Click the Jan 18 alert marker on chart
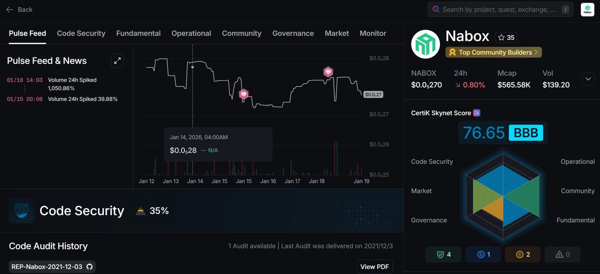The width and height of the screenshot is (600, 274). coord(328,72)
